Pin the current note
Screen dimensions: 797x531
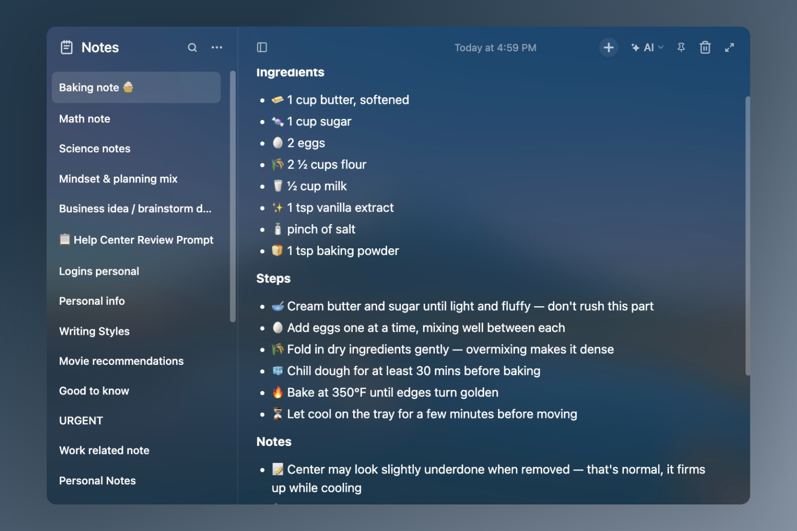click(681, 48)
